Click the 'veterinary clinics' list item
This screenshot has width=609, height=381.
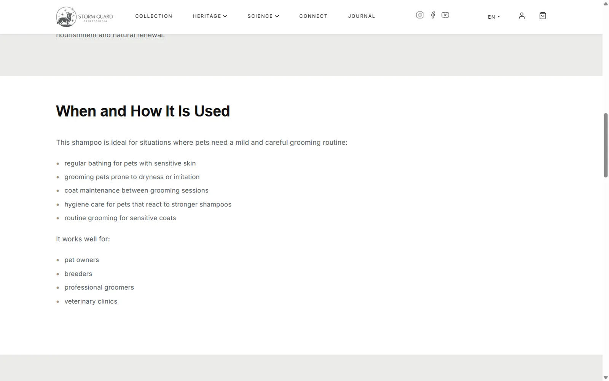[91, 301]
